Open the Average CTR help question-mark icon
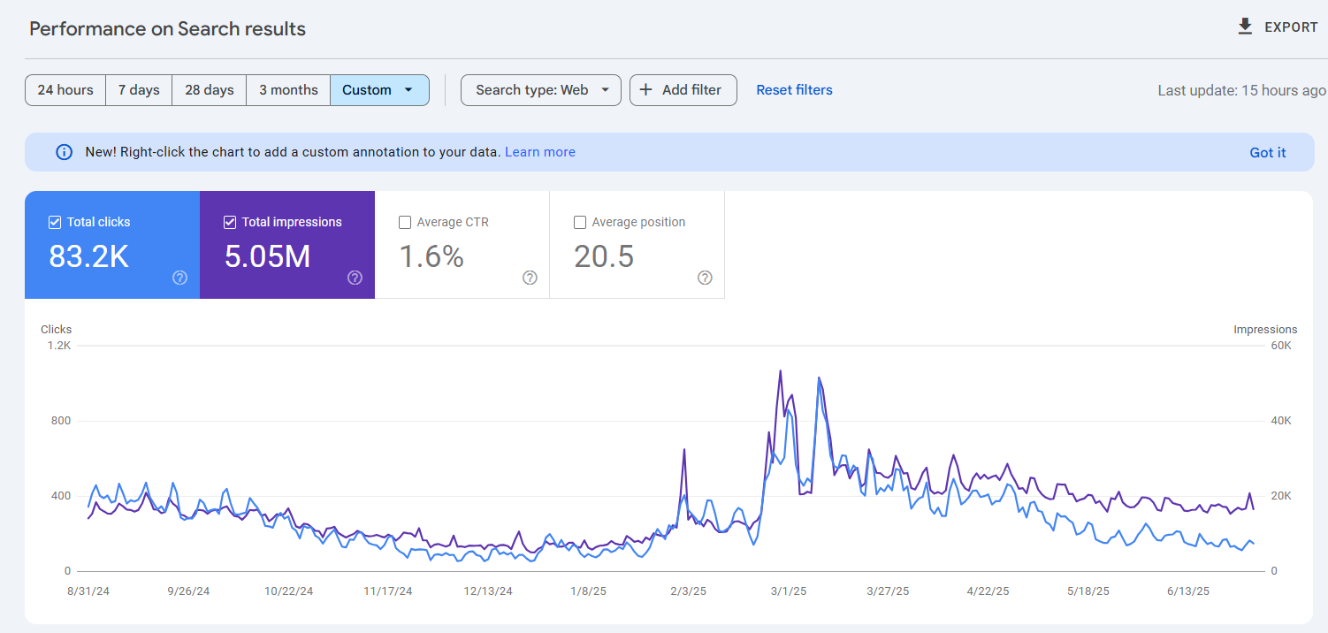1328x633 pixels. pyautogui.click(x=530, y=278)
